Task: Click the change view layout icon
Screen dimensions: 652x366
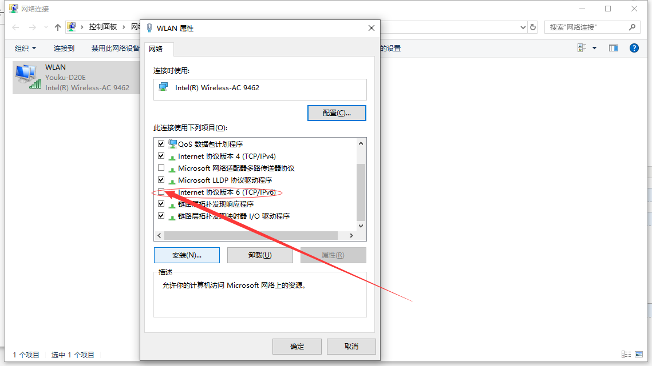Action: tap(582, 48)
